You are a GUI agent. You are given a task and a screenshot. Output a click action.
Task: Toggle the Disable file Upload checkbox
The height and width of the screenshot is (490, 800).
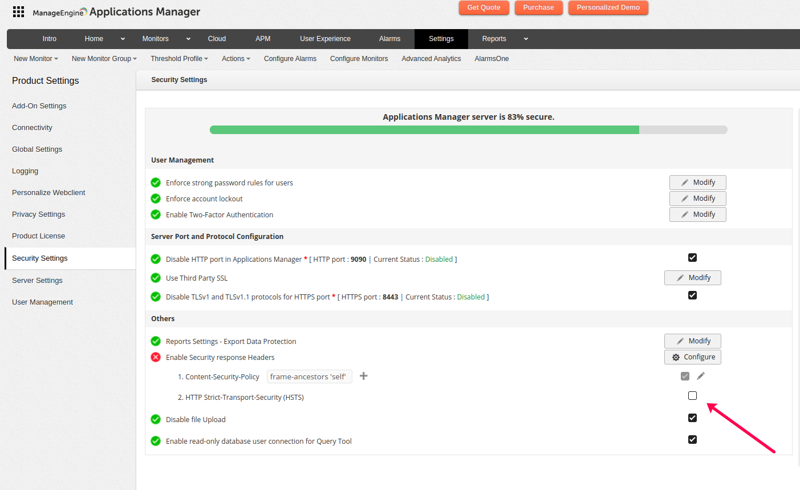click(692, 418)
